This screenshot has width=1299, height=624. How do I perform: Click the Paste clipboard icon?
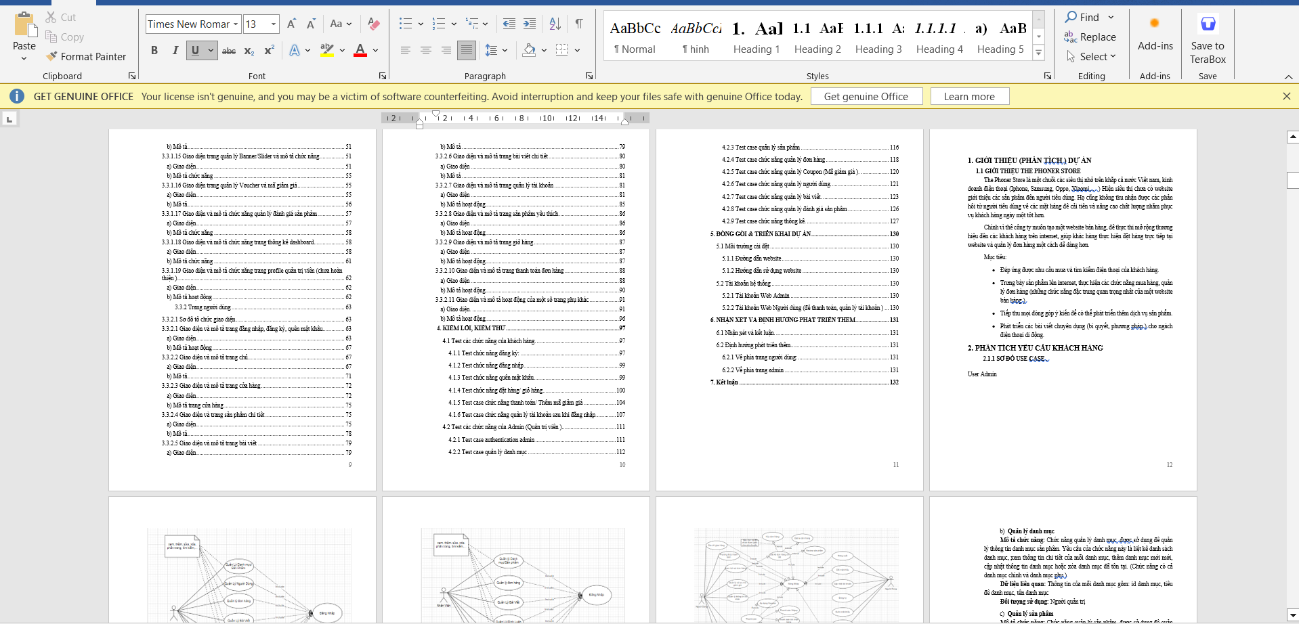pyautogui.click(x=25, y=24)
